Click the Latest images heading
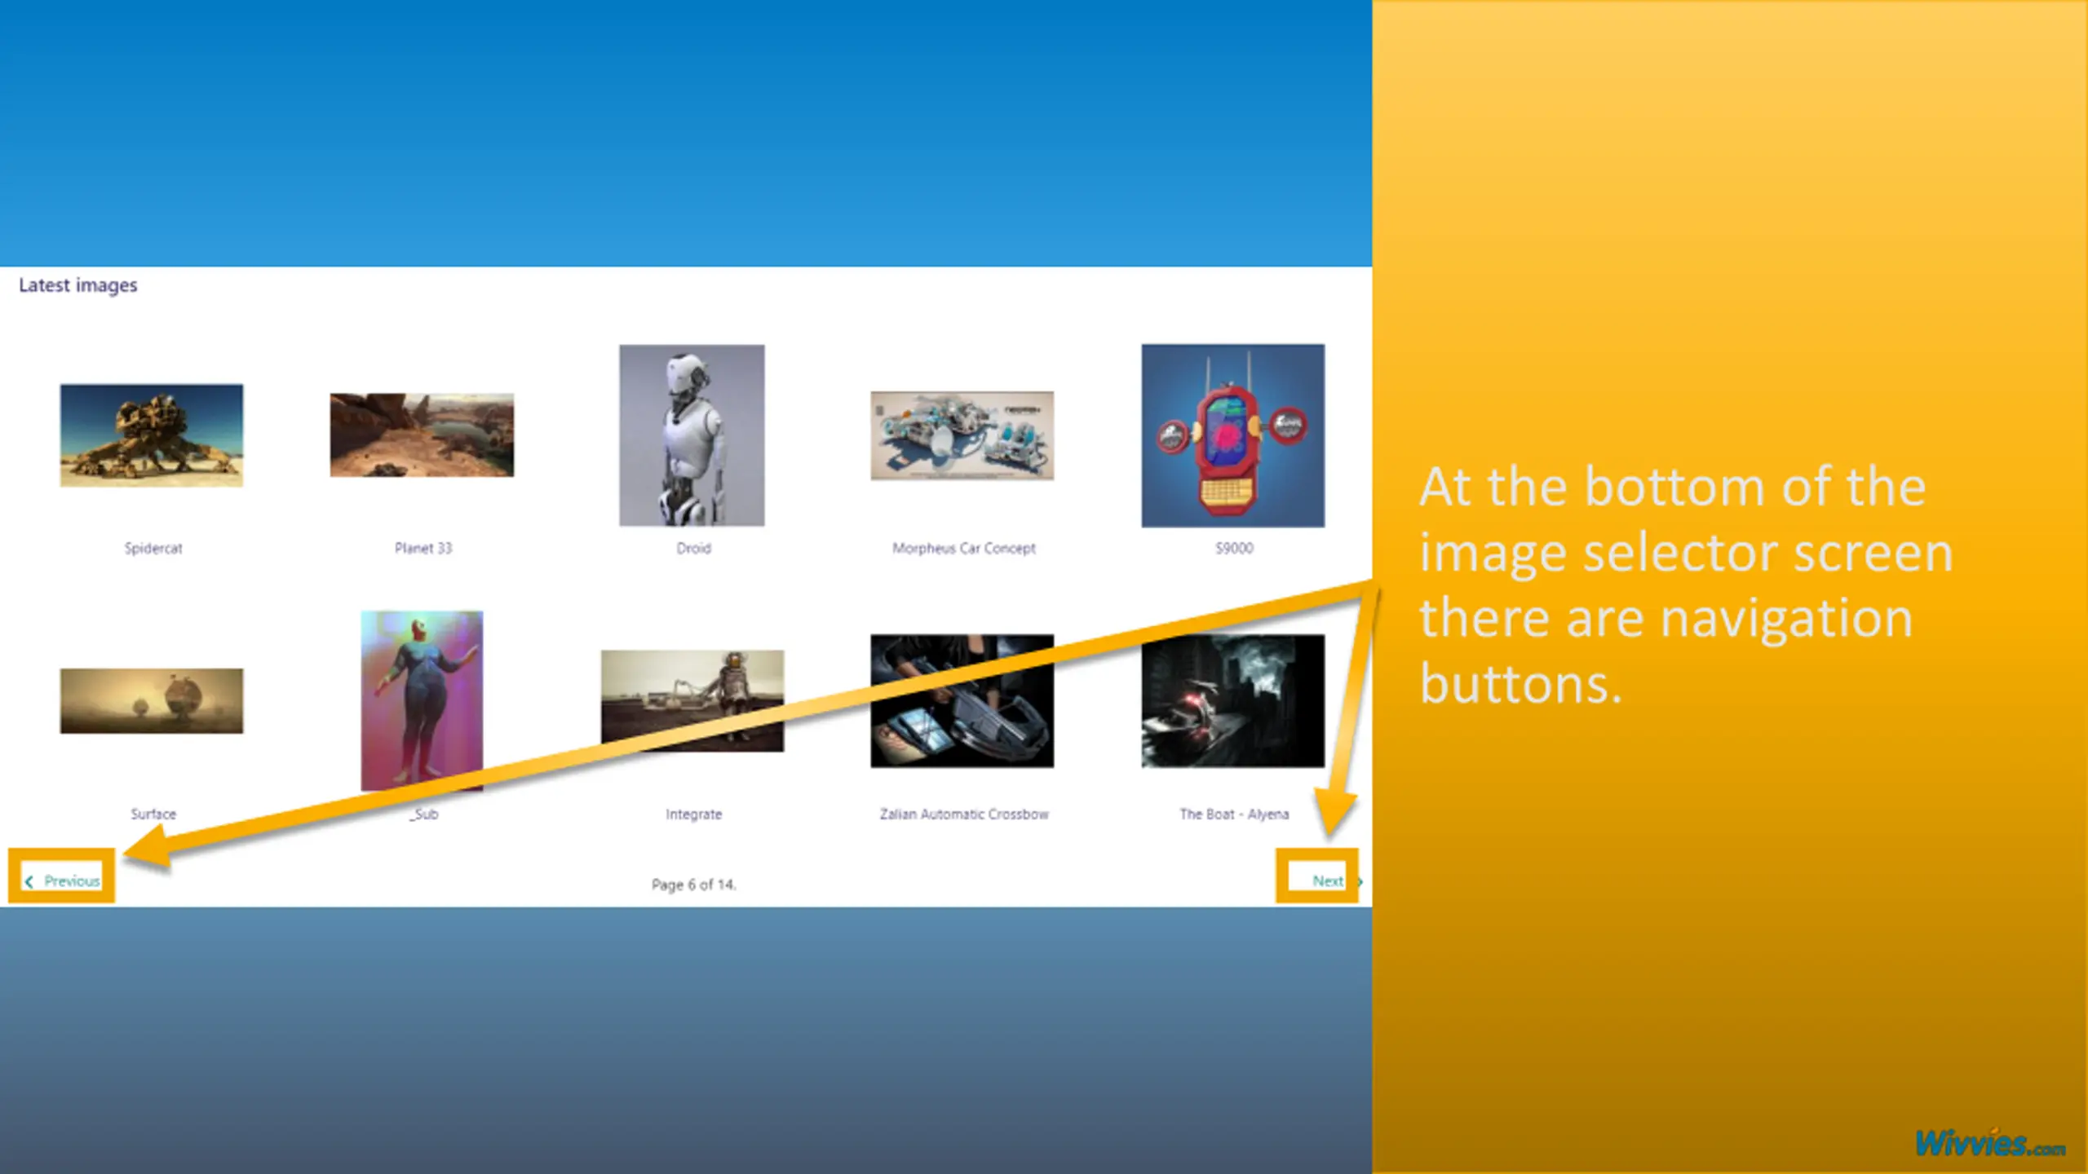Viewport: 2088px width, 1174px height. [78, 285]
